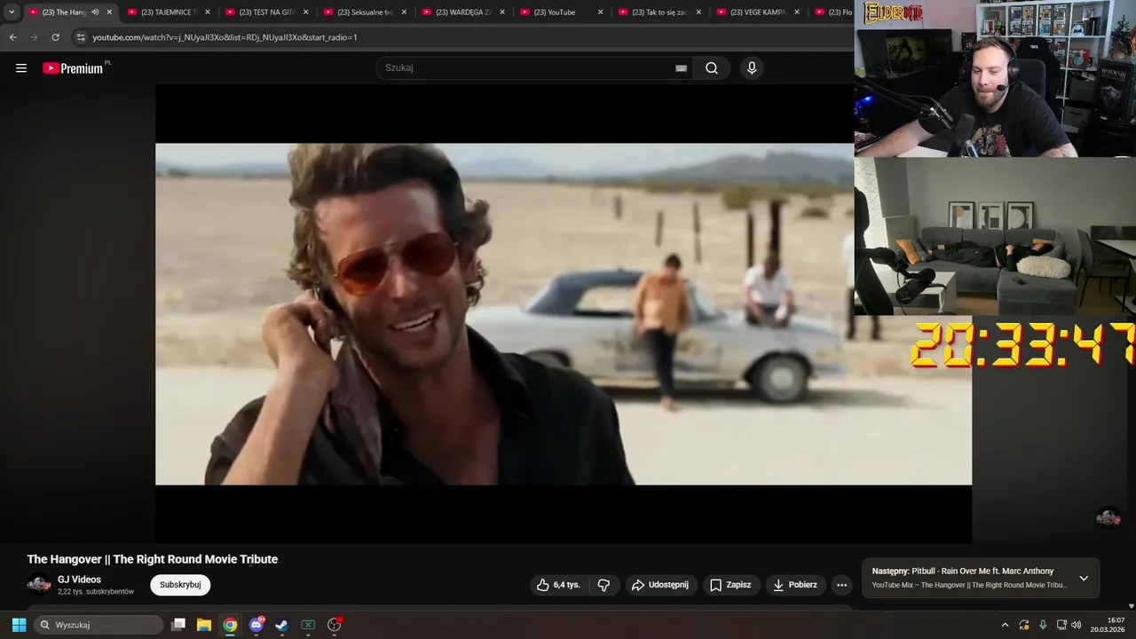This screenshot has width=1136, height=639.
Task: Open Excel from taskbar
Action: [308, 625]
